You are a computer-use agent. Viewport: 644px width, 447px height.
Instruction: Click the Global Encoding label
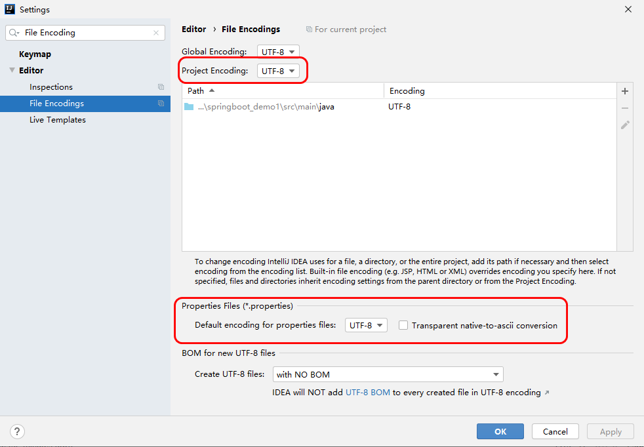[x=214, y=52]
